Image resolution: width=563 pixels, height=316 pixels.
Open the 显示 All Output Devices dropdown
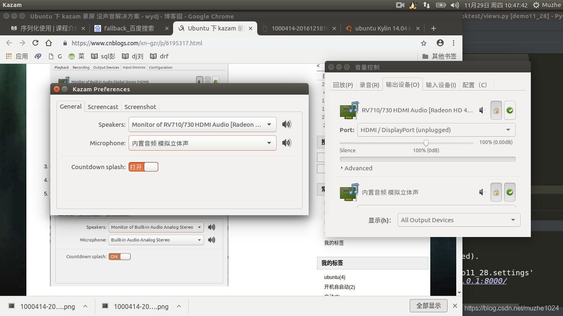coord(459,220)
